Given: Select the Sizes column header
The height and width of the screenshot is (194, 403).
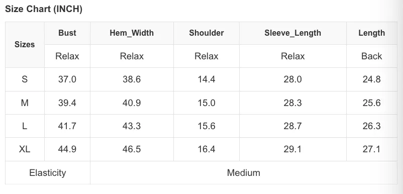Looking at the screenshot, I should 25,44.
